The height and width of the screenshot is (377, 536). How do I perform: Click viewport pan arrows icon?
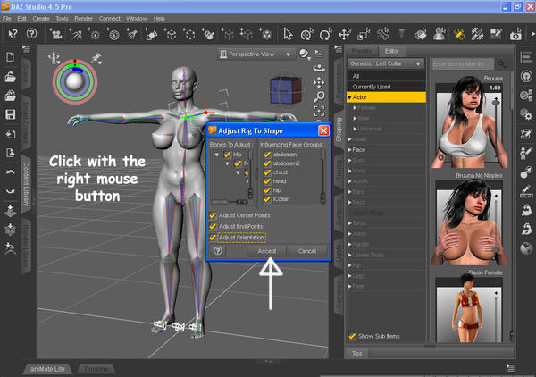319,82
